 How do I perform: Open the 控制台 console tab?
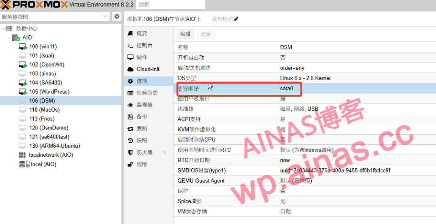tap(149, 46)
